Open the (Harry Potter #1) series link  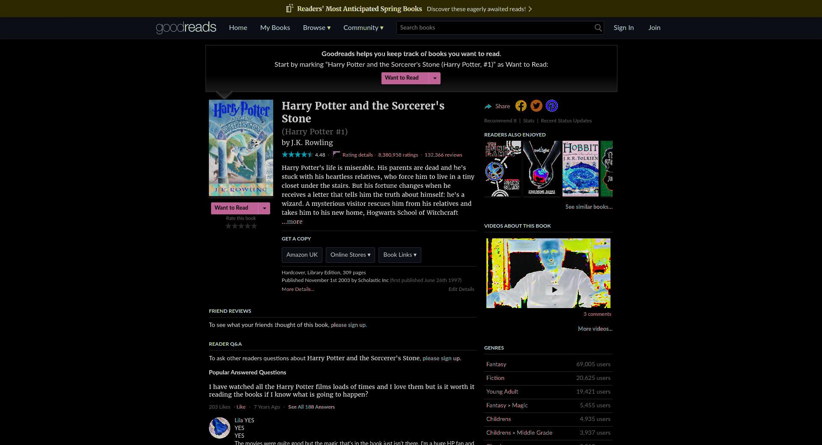click(x=315, y=132)
